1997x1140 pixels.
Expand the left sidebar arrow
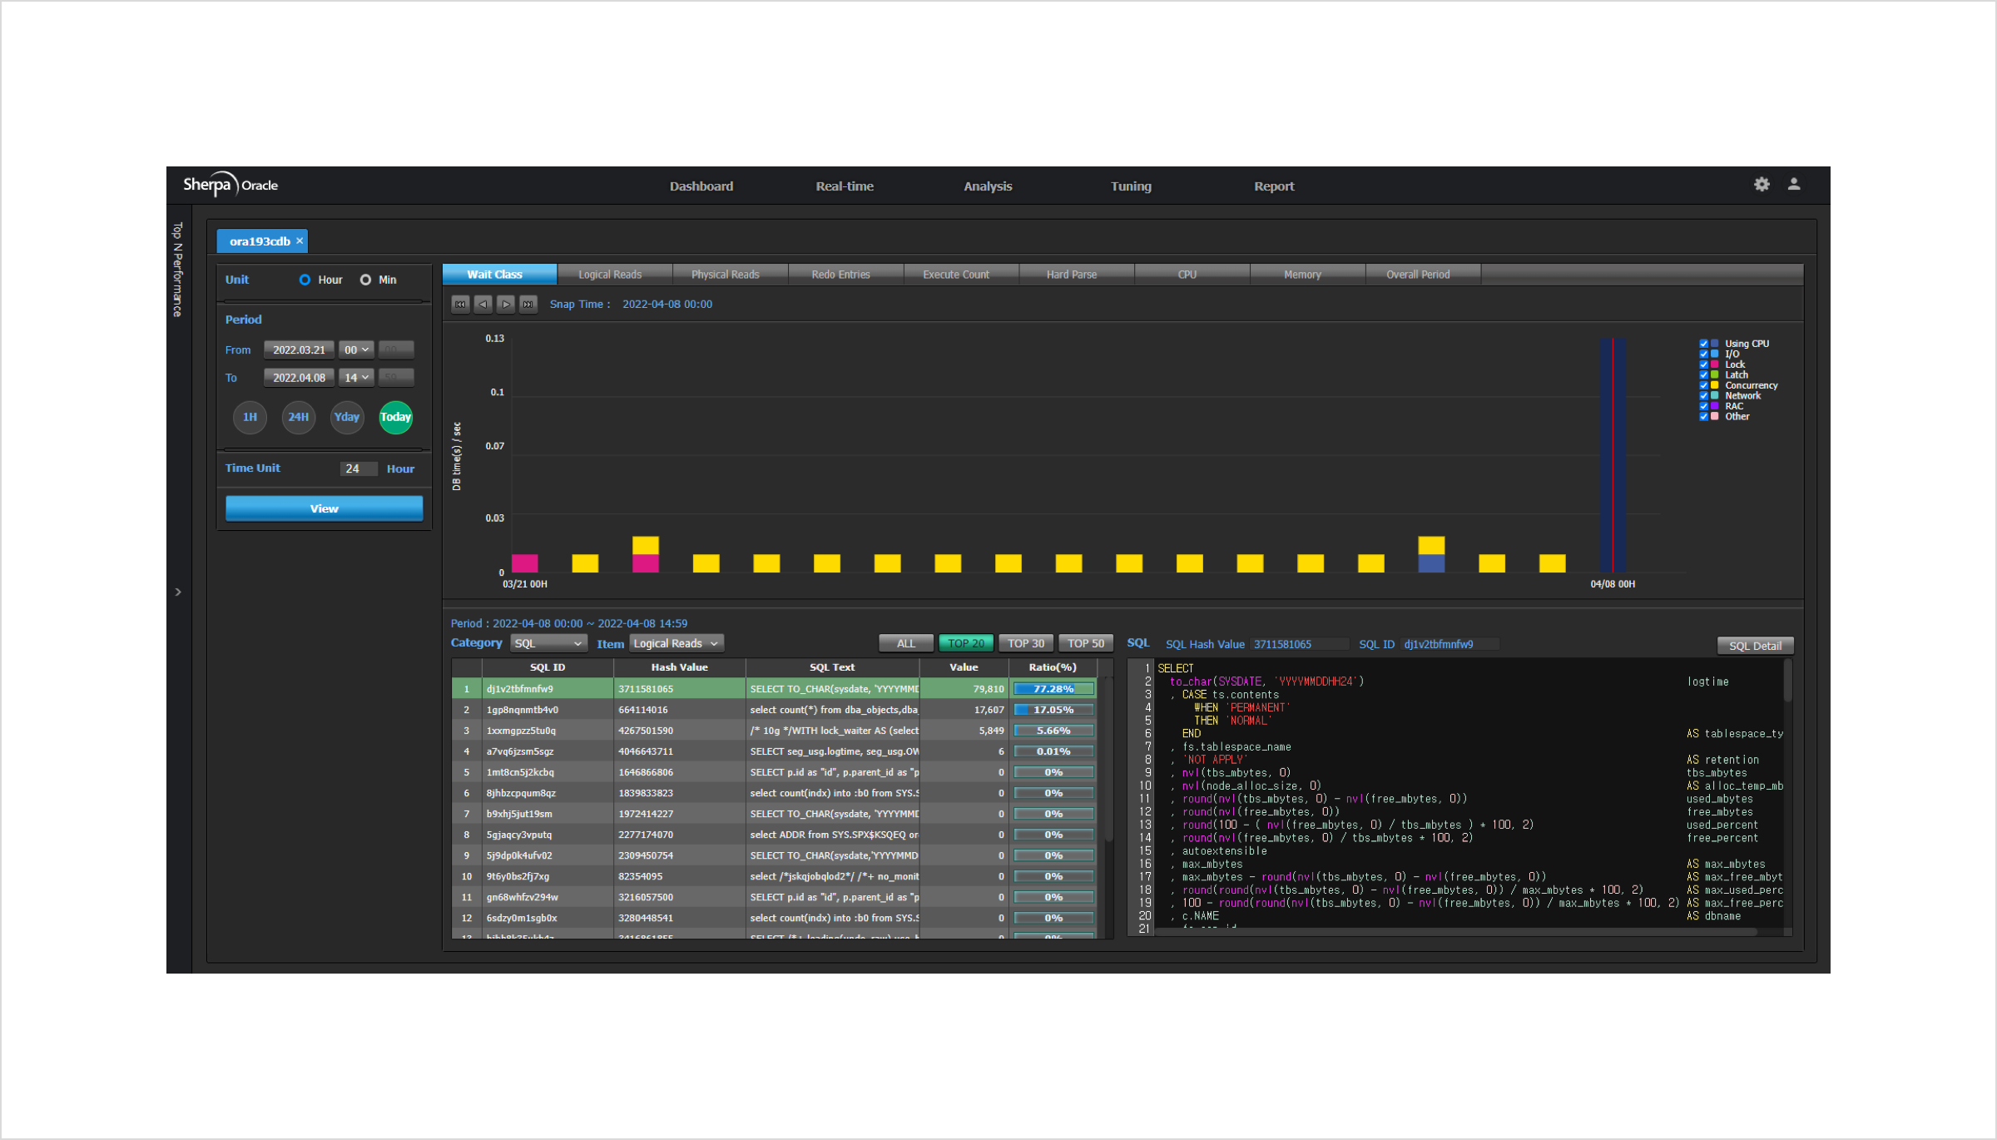(x=178, y=592)
